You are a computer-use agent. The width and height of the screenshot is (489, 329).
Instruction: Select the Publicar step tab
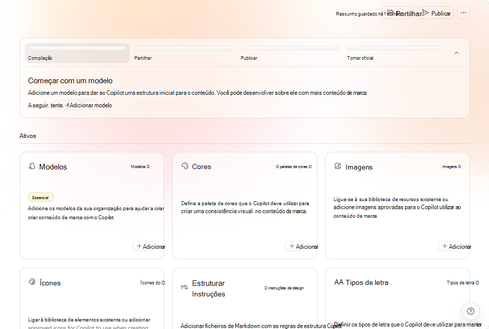[290, 53]
